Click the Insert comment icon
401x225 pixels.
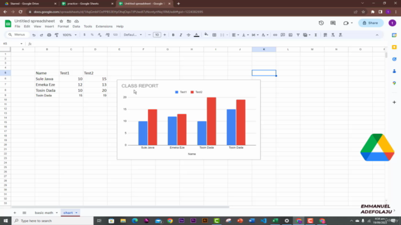coord(283,35)
